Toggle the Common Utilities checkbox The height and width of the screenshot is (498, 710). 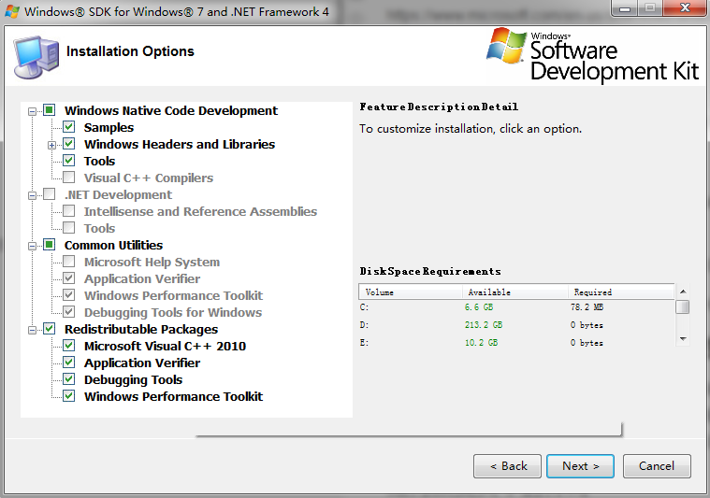[x=49, y=245]
